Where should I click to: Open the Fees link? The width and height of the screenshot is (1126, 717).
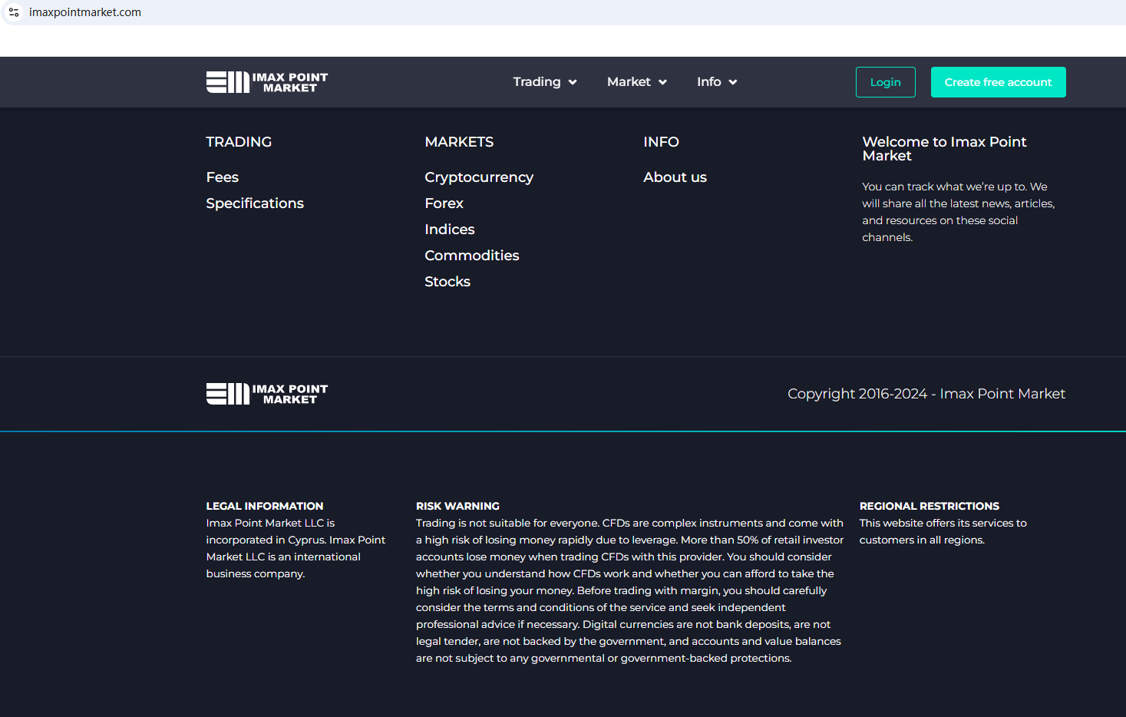coord(222,177)
